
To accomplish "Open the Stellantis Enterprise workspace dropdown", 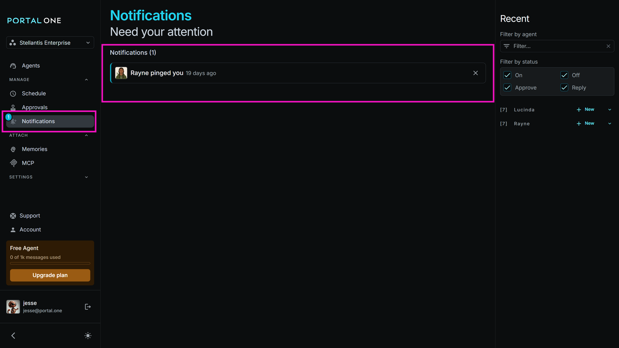I will click(x=50, y=43).
